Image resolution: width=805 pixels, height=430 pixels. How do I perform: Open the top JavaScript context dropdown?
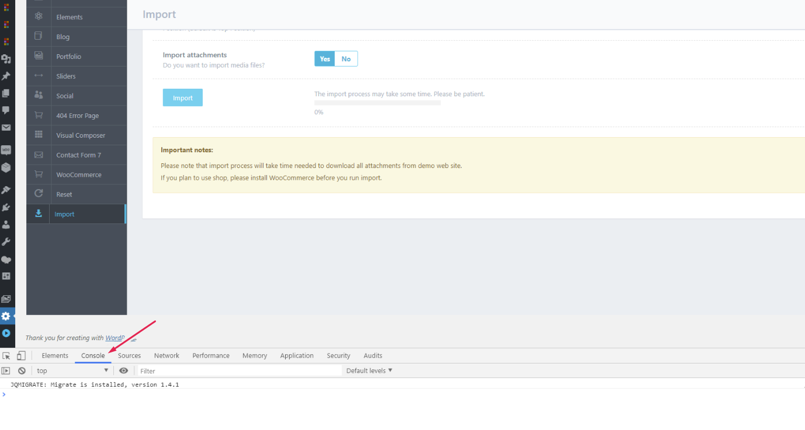click(72, 370)
